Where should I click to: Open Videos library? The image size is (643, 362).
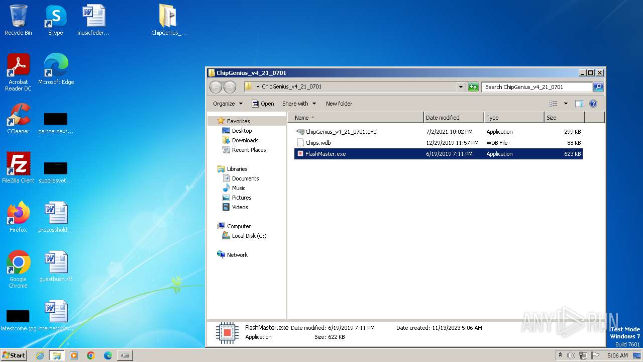(240, 207)
